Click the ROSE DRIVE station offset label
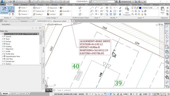This screenshot has height=96, width=170. [x=95, y=47]
